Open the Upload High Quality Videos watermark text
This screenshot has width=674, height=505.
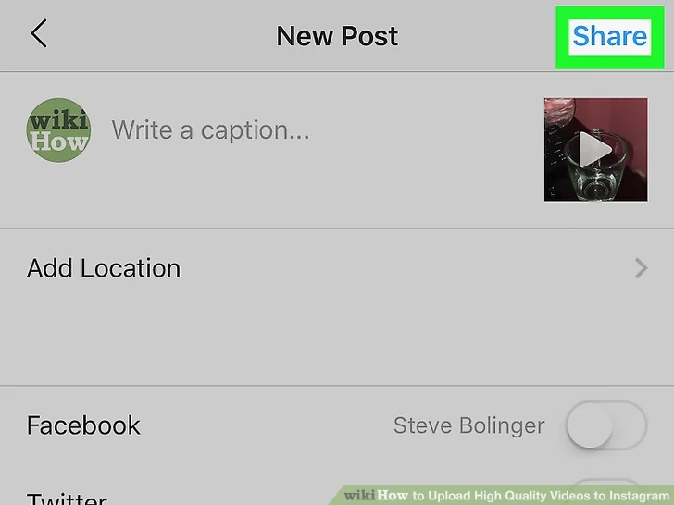tap(541, 496)
